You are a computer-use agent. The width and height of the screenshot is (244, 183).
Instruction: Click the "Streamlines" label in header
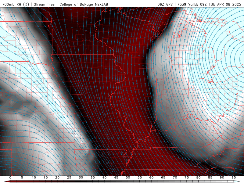click(44, 4)
